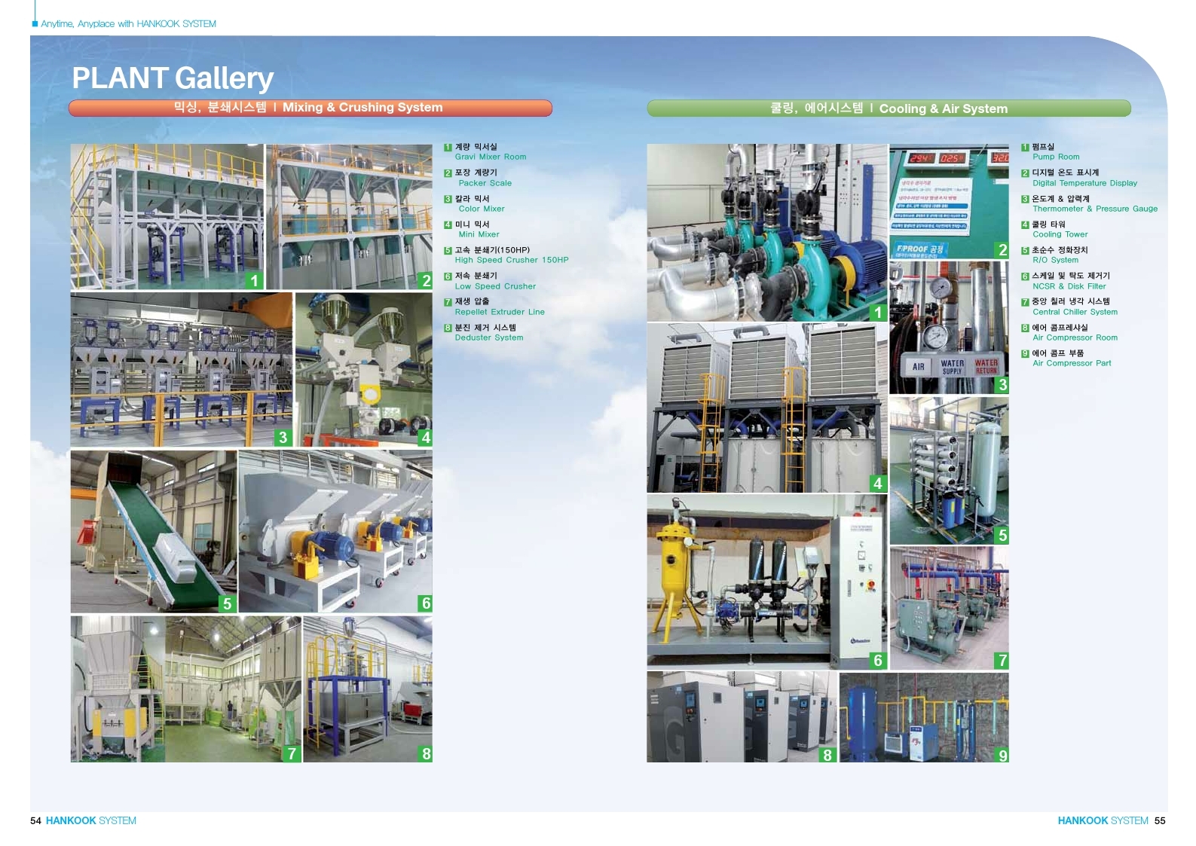The height and width of the screenshot is (846, 1196).
Task: Select the 'Cooling Tower' legend text
Action: click(x=1060, y=234)
